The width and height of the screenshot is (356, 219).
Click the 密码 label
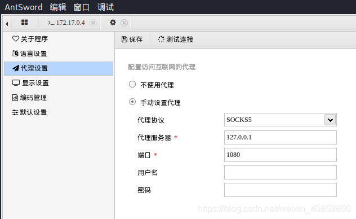[144, 190]
